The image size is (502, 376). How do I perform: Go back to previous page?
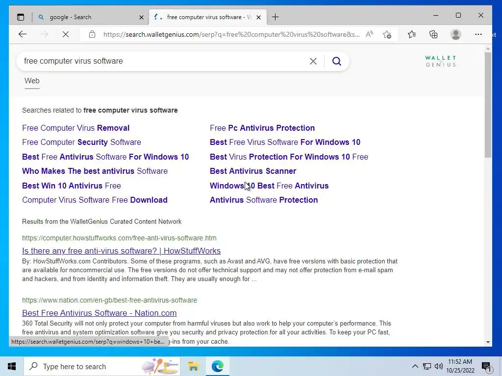pyautogui.click(x=23, y=34)
